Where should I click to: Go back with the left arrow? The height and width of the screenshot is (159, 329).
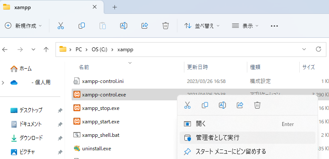click(x=5, y=50)
